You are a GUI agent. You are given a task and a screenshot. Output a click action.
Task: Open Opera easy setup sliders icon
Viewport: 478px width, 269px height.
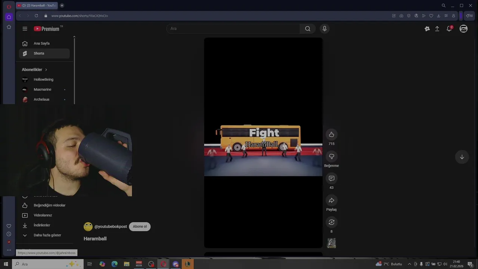click(x=446, y=16)
